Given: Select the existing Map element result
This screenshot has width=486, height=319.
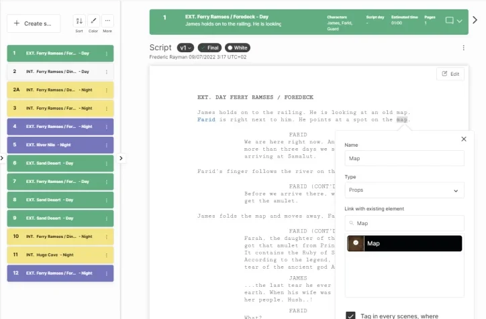Looking at the screenshot, I should coord(405,243).
